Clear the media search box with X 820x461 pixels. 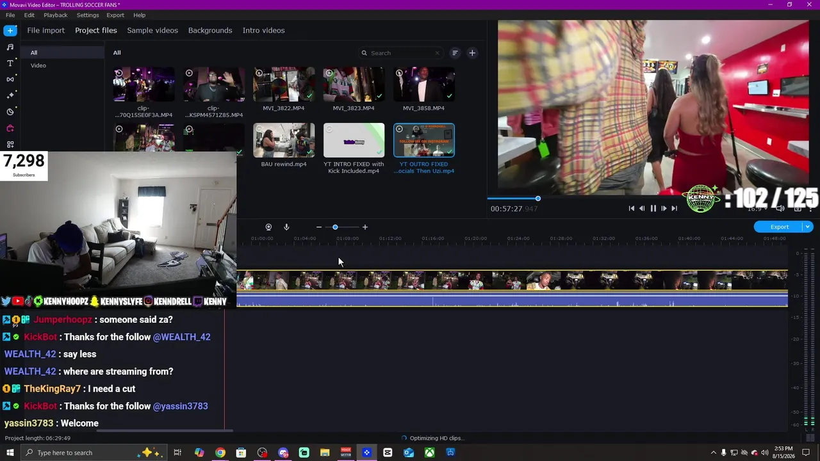tap(438, 53)
